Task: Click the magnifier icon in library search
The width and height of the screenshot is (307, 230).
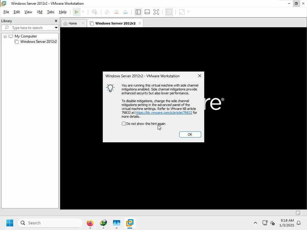Action: (x=7, y=28)
